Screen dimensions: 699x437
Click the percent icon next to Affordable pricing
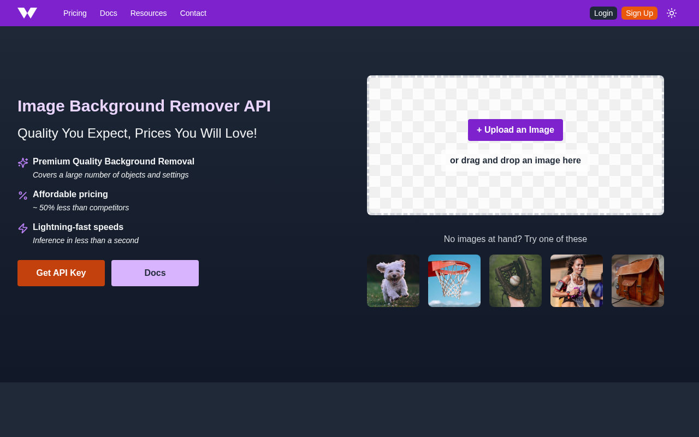23,195
